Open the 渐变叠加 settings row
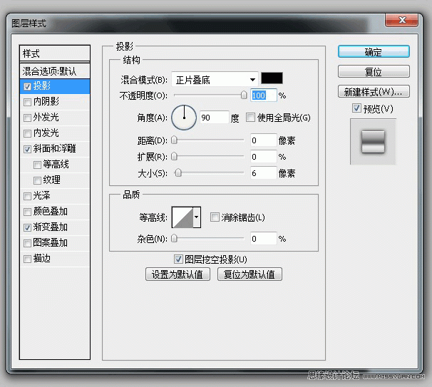432x387 pixels. click(x=55, y=227)
